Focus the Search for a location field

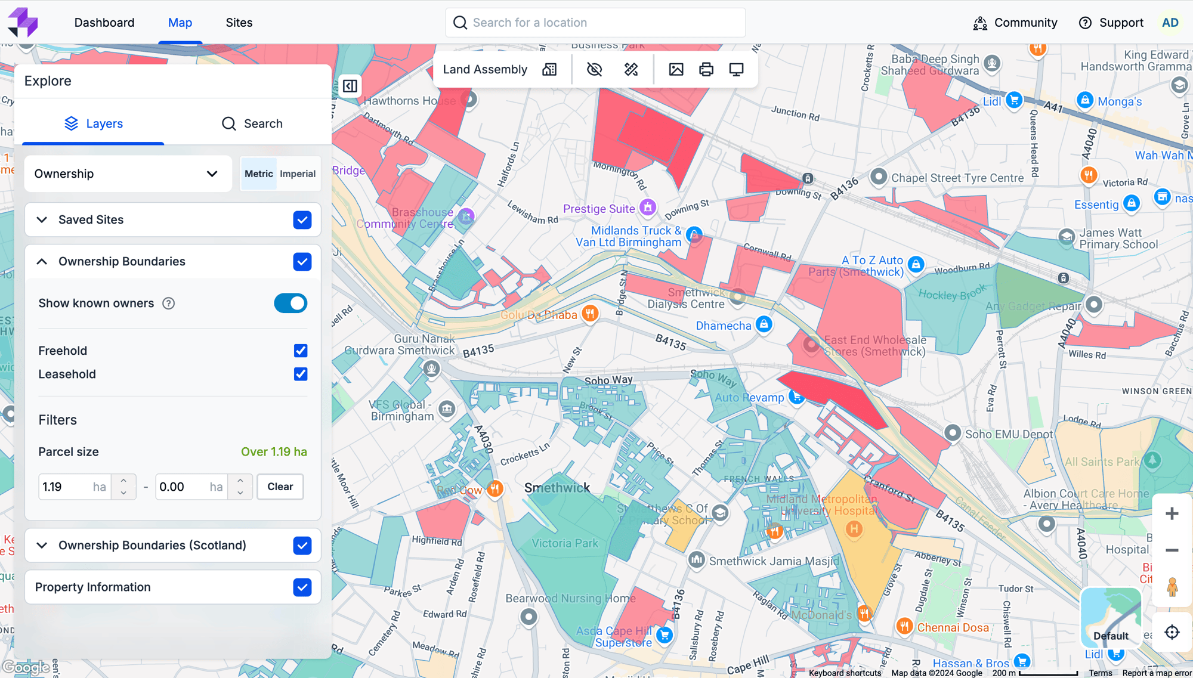click(x=595, y=23)
